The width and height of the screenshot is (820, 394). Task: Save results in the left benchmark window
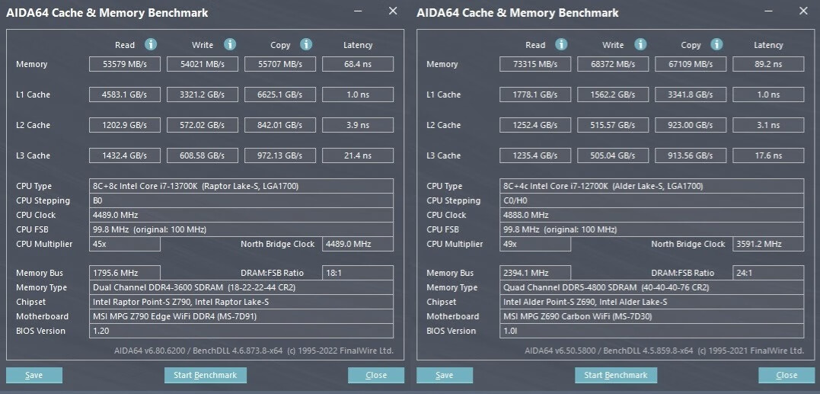coord(34,375)
